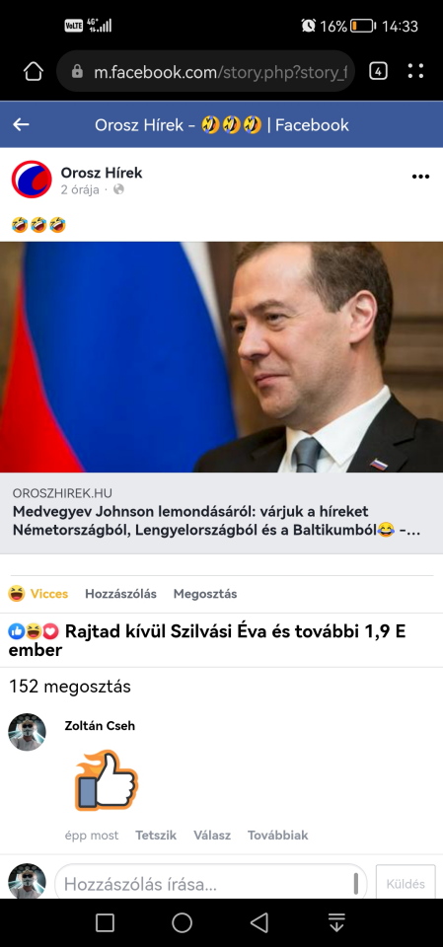Tap the Android home circle button

click(182, 922)
